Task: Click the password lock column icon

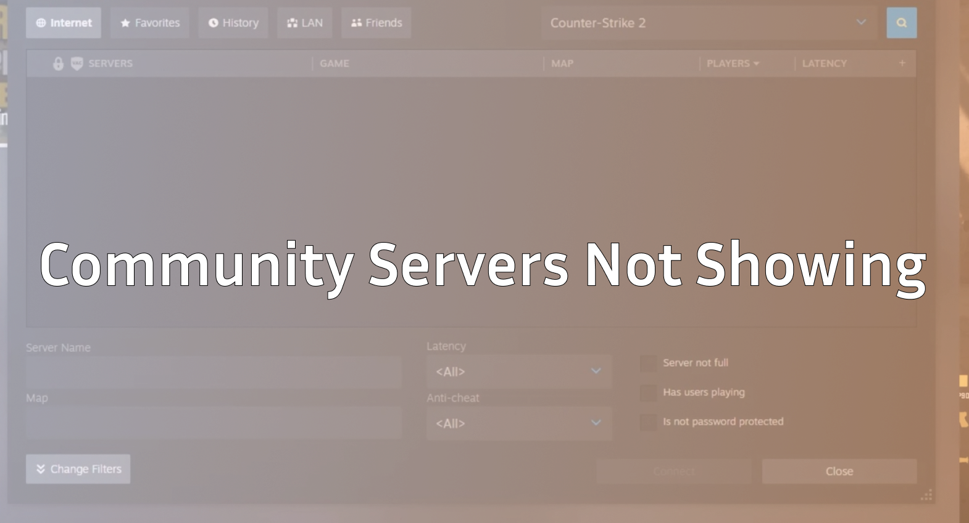Action: point(58,64)
